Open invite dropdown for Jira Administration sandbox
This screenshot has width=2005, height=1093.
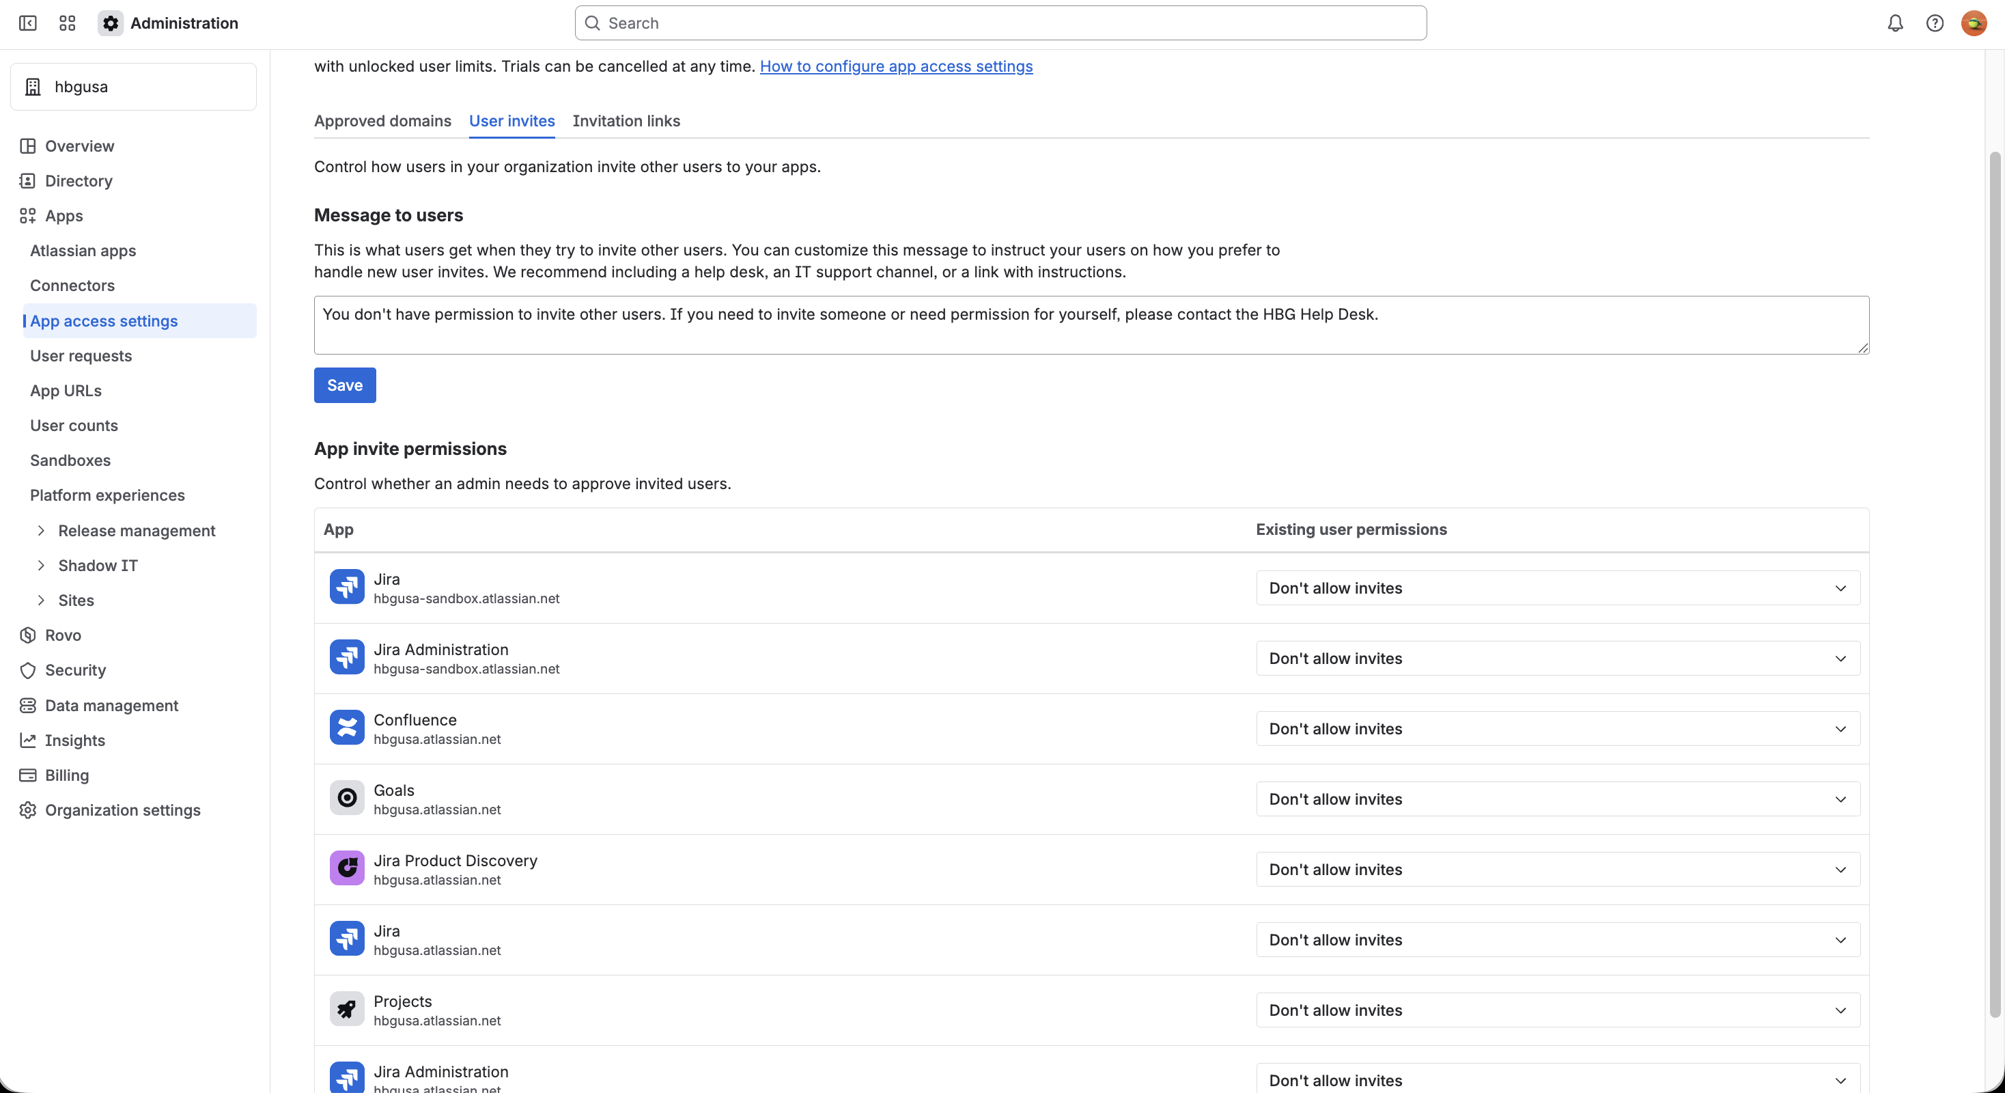[1558, 659]
